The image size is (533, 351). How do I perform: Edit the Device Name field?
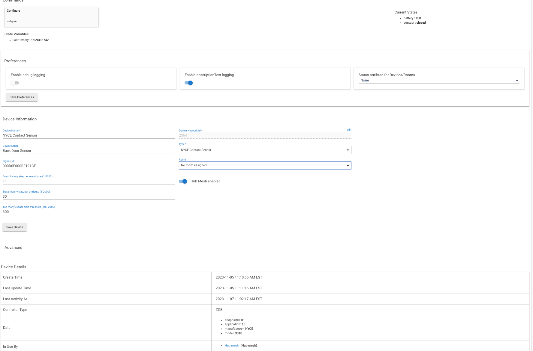(89, 135)
